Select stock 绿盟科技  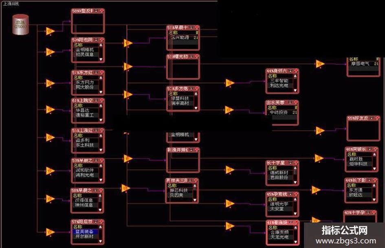180,98
